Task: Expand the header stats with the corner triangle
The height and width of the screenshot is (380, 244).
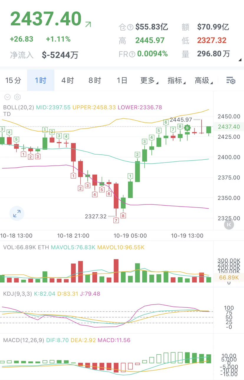Action: pos(240,60)
